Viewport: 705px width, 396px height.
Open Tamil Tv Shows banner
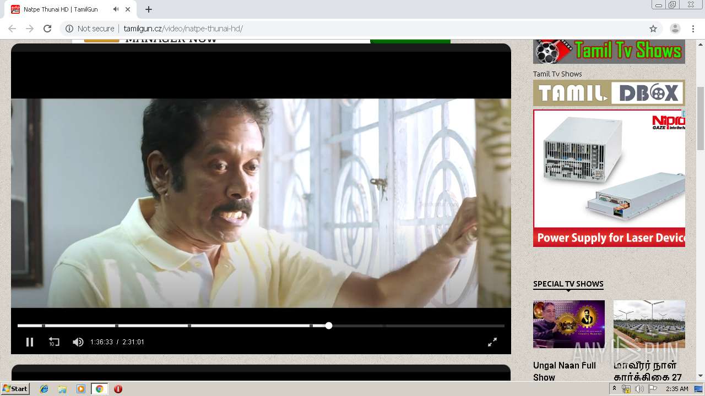click(x=609, y=52)
